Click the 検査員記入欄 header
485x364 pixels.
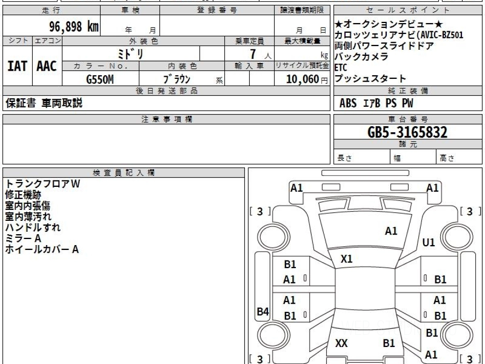click(x=124, y=173)
